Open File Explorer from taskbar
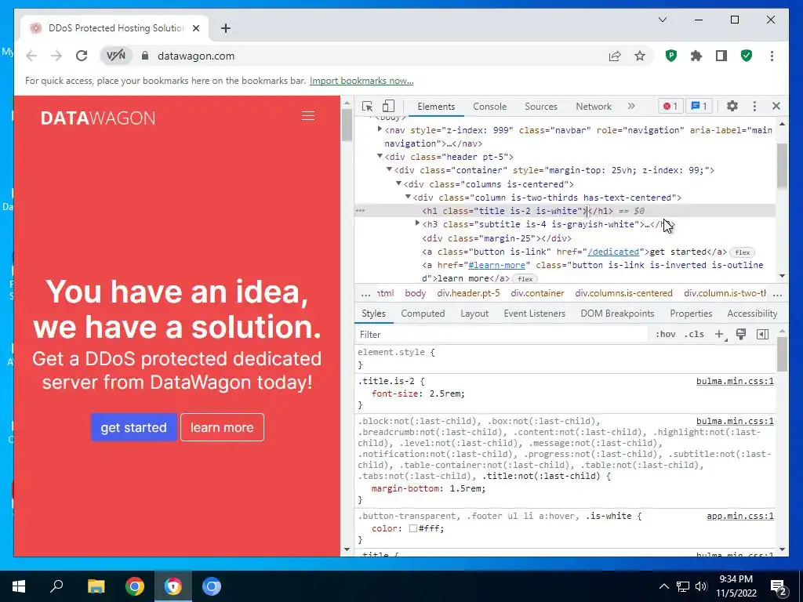Image resolution: width=803 pixels, height=602 pixels. pyautogui.click(x=96, y=586)
